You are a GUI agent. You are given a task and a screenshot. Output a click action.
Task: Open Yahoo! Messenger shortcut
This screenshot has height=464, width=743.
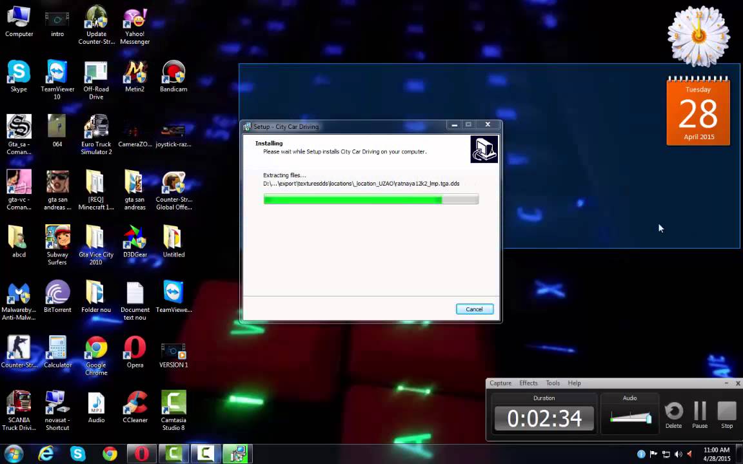click(135, 24)
